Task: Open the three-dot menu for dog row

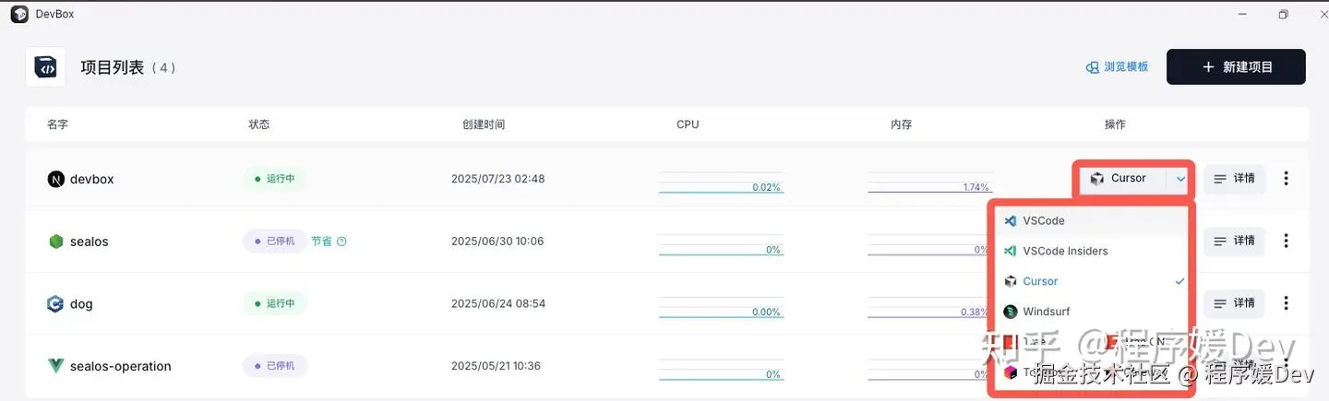Action: [1286, 302]
